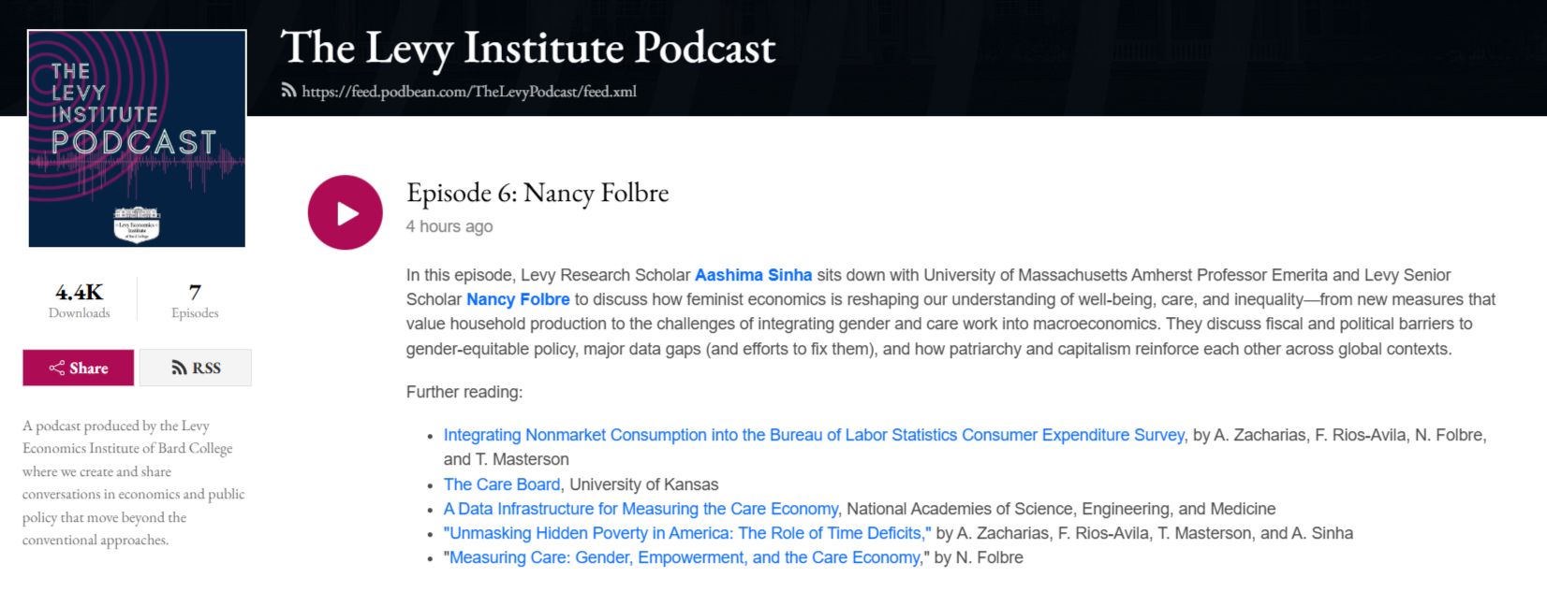1547x606 pixels.
Task: Click the Share button
Action: point(79,368)
